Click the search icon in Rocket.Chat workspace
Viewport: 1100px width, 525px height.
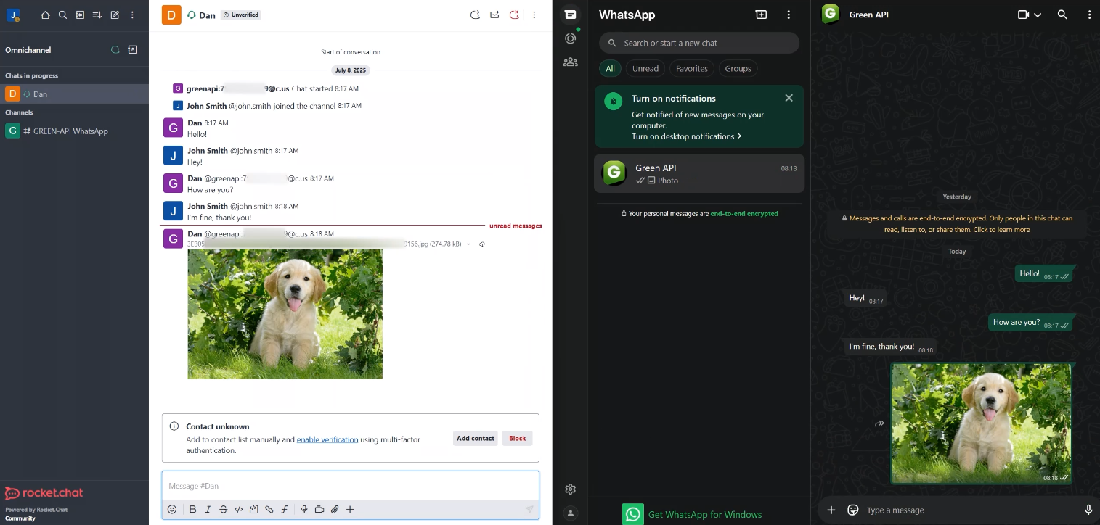click(62, 15)
